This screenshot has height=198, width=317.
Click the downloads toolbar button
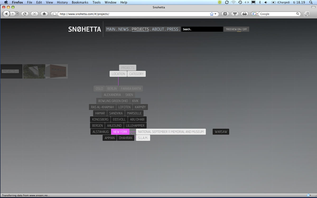coord(235,14)
